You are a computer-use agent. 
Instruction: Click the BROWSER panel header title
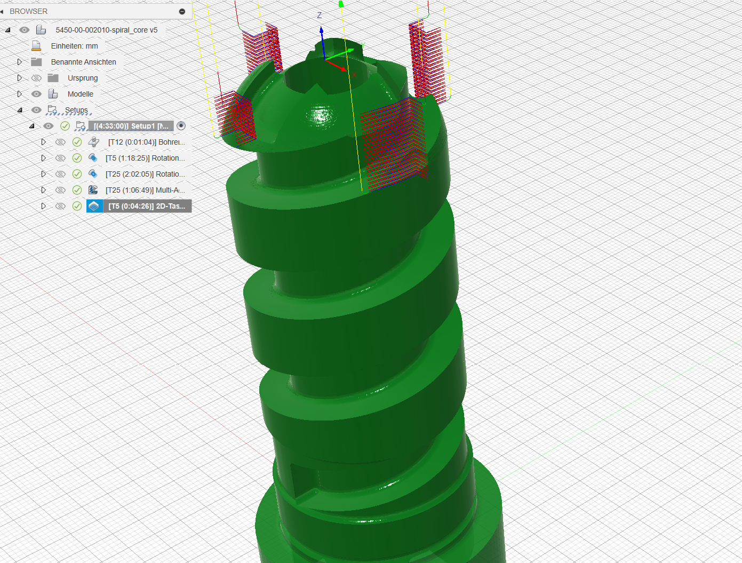point(29,11)
